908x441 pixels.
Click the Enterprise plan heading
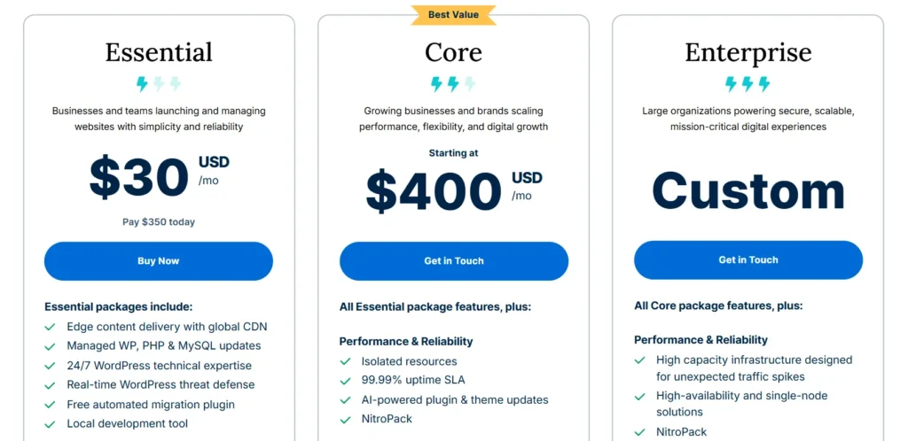point(748,52)
